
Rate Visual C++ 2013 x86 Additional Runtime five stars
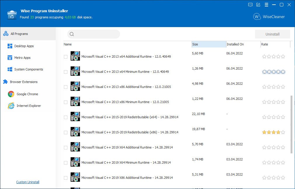point(283,87)
